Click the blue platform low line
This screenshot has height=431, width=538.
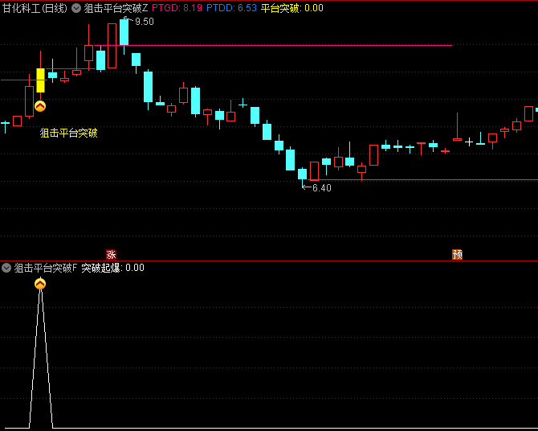[422, 180]
